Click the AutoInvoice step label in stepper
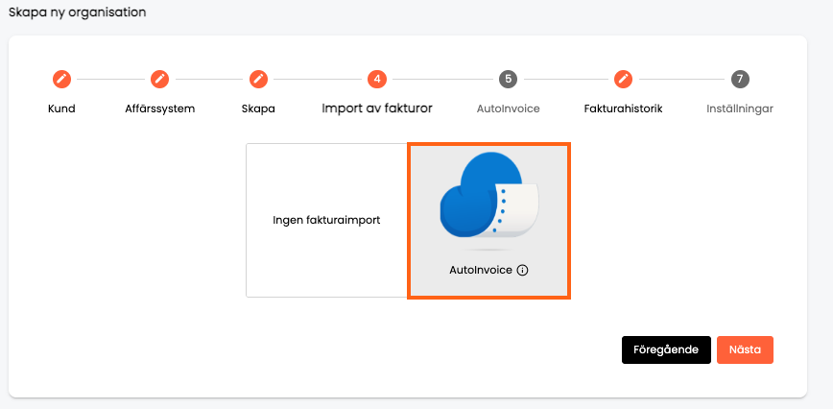 [509, 108]
